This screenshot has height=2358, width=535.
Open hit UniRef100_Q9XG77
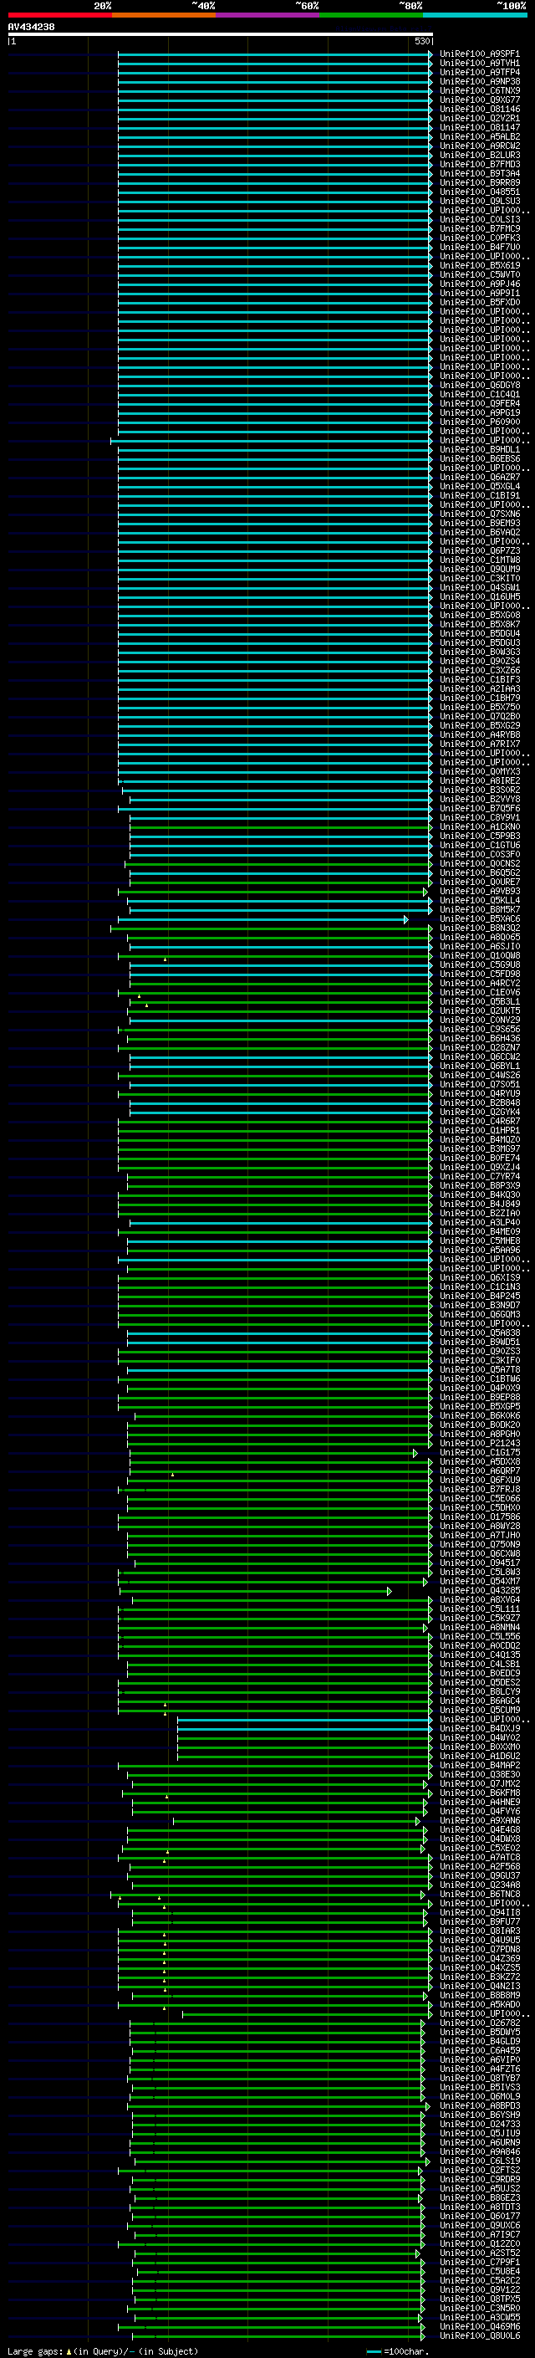click(x=479, y=100)
